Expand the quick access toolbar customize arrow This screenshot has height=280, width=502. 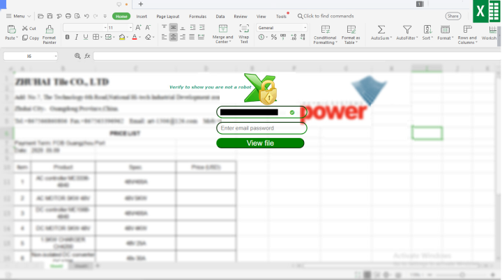[105, 16]
